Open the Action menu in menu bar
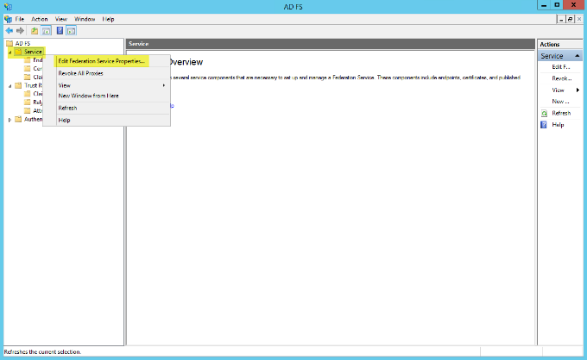Viewport: 587px width, 360px height. [x=40, y=18]
